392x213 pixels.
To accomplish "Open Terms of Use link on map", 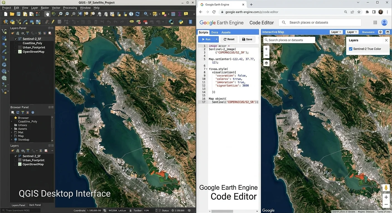I will (384, 212).
